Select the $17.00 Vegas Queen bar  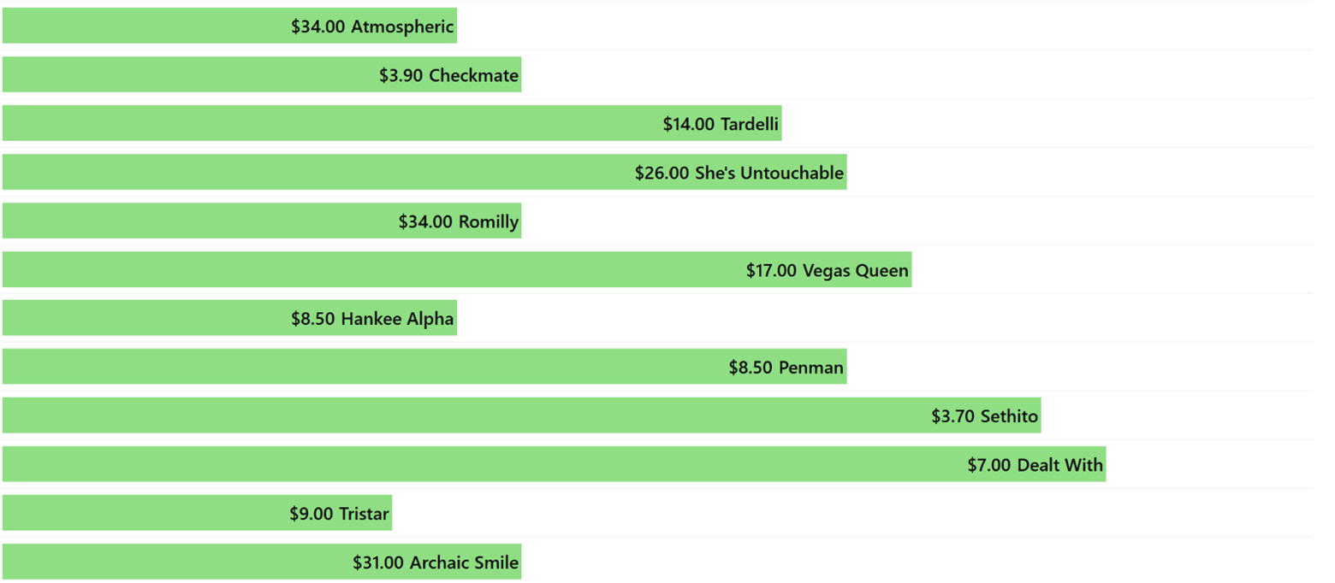(457, 269)
